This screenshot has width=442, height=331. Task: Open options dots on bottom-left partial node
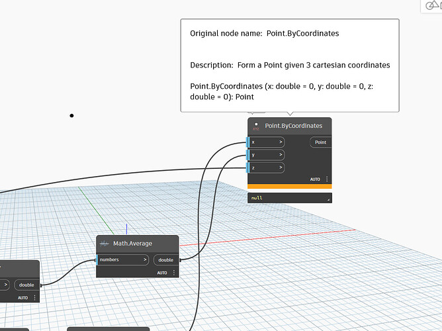tap(34, 298)
